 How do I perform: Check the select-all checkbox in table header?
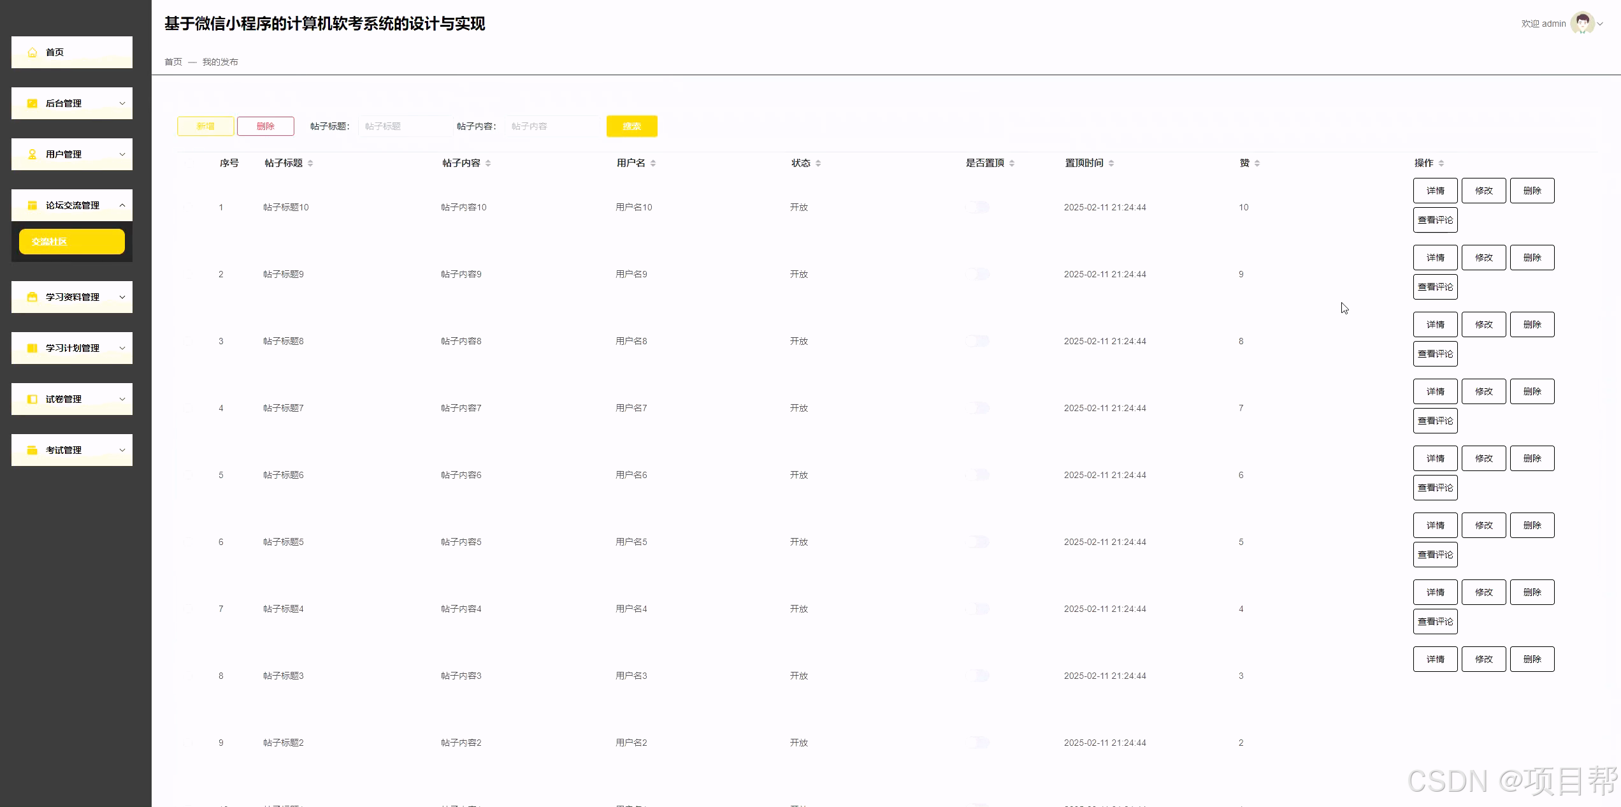click(189, 163)
